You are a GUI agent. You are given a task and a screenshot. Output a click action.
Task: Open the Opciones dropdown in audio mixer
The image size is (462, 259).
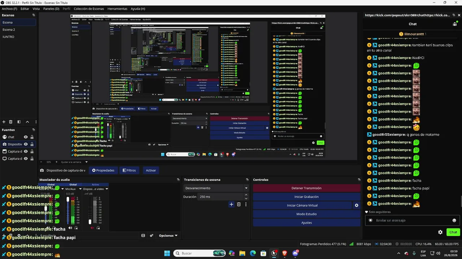tap(168, 236)
